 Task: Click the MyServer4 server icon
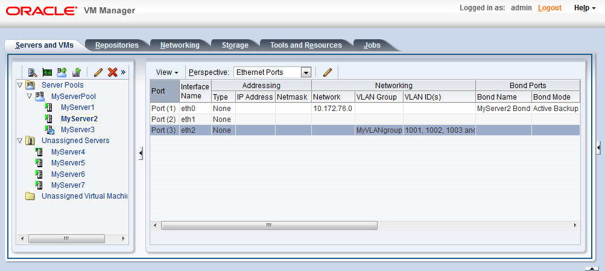coord(39,151)
